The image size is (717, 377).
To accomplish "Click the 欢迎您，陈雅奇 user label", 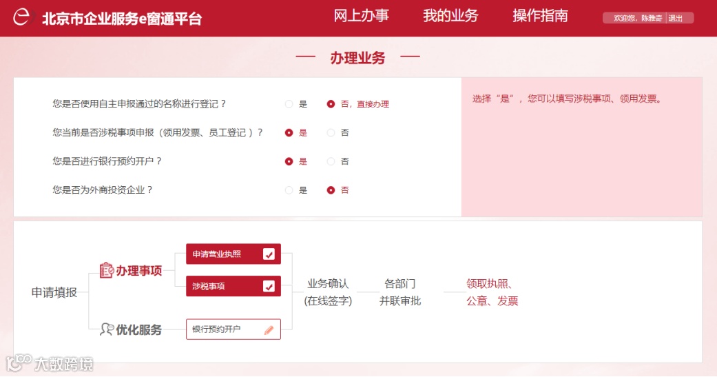I will [637, 19].
